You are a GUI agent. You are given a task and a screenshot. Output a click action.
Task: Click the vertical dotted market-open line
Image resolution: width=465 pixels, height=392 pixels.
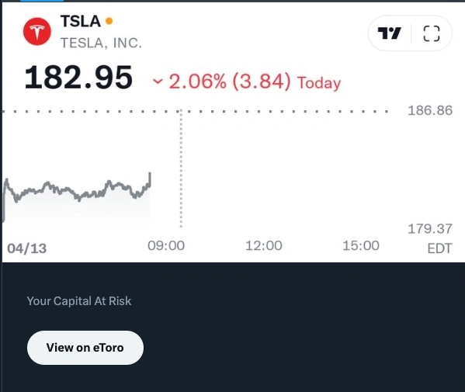pos(181,169)
